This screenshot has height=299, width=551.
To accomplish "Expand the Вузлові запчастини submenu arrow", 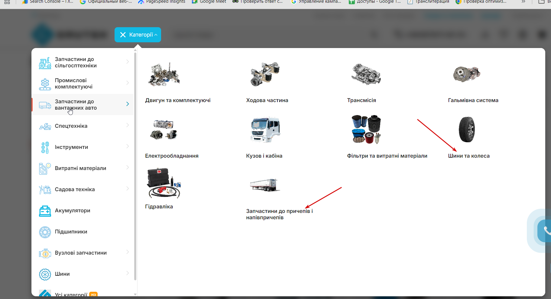I will coord(128,252).
